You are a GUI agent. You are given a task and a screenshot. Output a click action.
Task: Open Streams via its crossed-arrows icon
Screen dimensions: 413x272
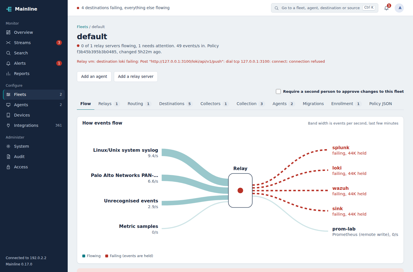(8, 43)
